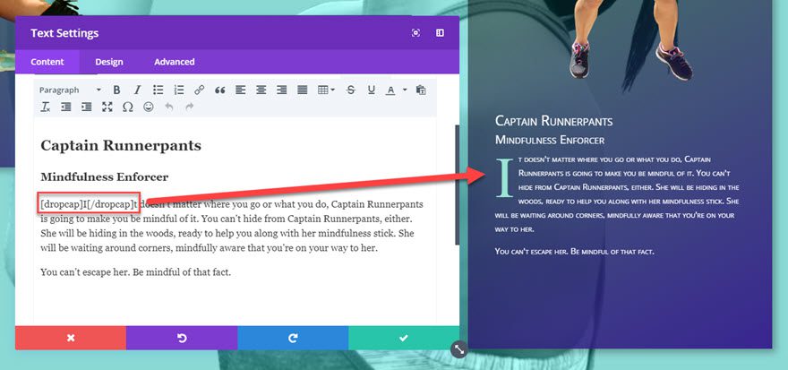Viewport: 788px width, 370px height.
Task: Undo in the editor toolbar
Action: 169,107
